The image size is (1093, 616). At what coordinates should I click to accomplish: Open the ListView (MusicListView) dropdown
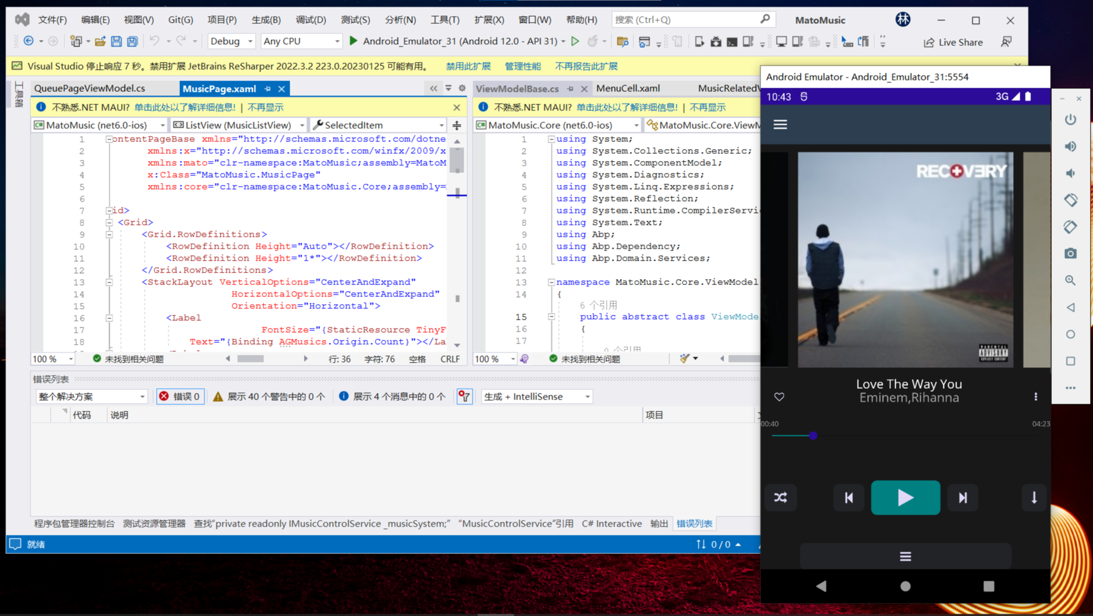(x=238, y=125)
